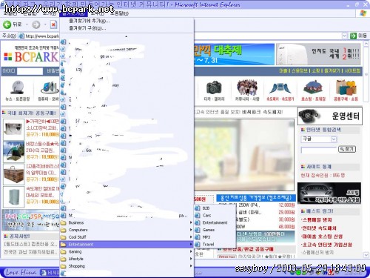Select the highlighted Entertainment favorites folder
Screen dimensions: 370x278
point(127,245)
